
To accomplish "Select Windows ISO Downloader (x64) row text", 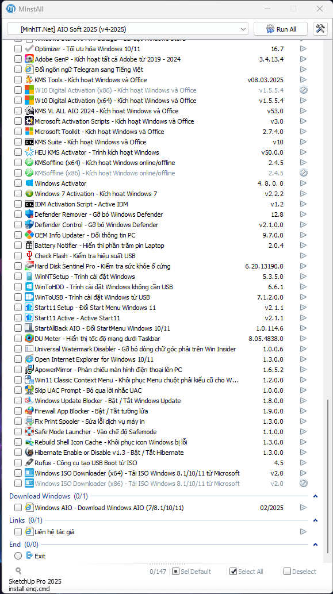I will 137,473.
